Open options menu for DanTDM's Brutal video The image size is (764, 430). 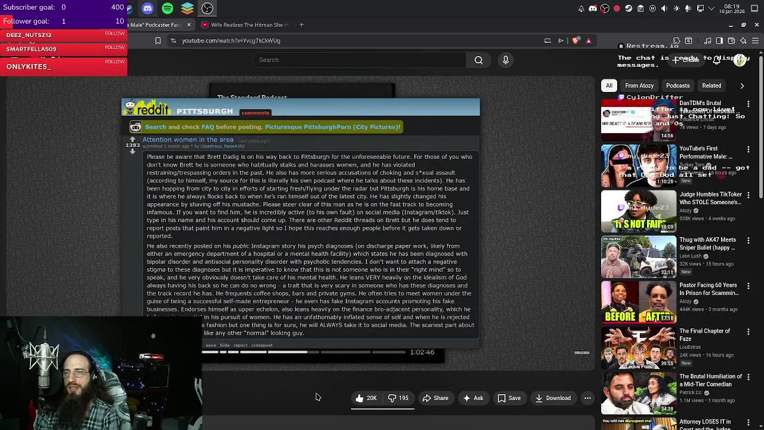748,104
